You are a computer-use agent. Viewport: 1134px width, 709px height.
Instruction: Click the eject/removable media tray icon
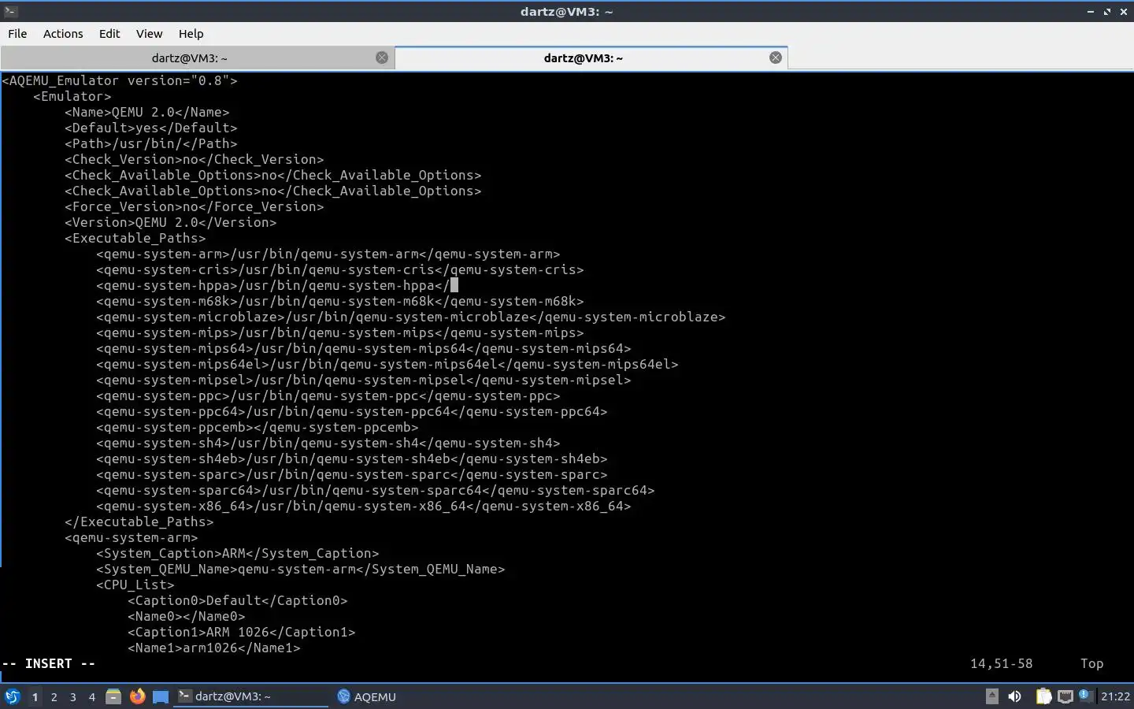992,696
